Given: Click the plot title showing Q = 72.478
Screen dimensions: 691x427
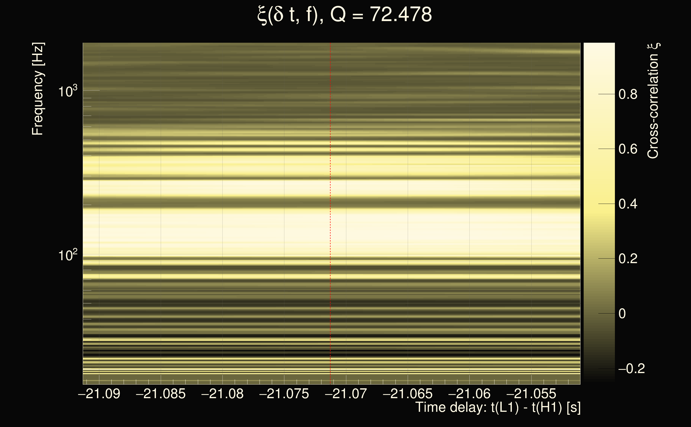Looking at the screenshot, I should 345,15.
